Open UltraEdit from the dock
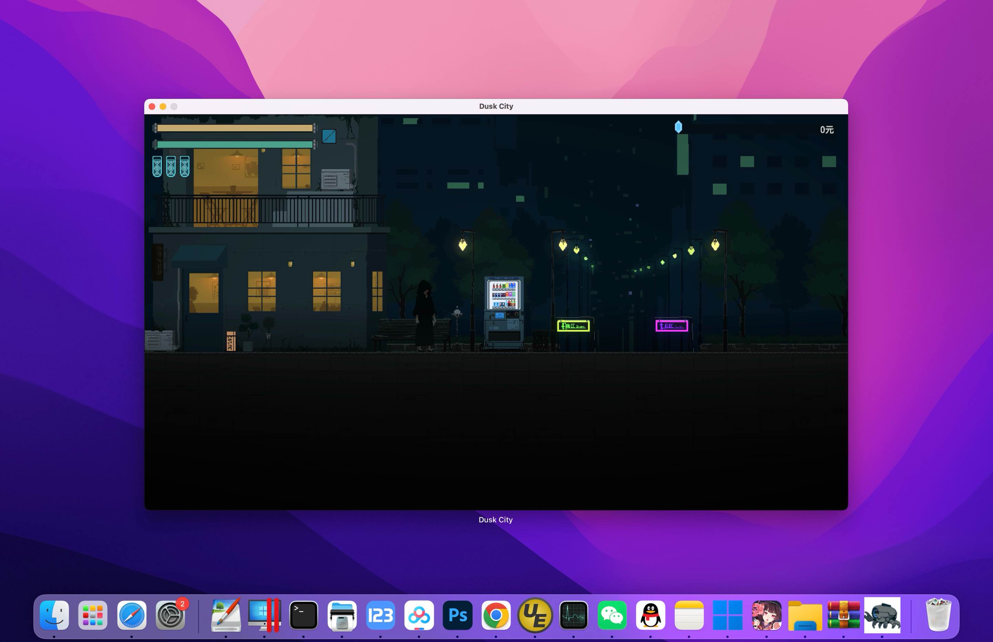 [x=534, y=615]
